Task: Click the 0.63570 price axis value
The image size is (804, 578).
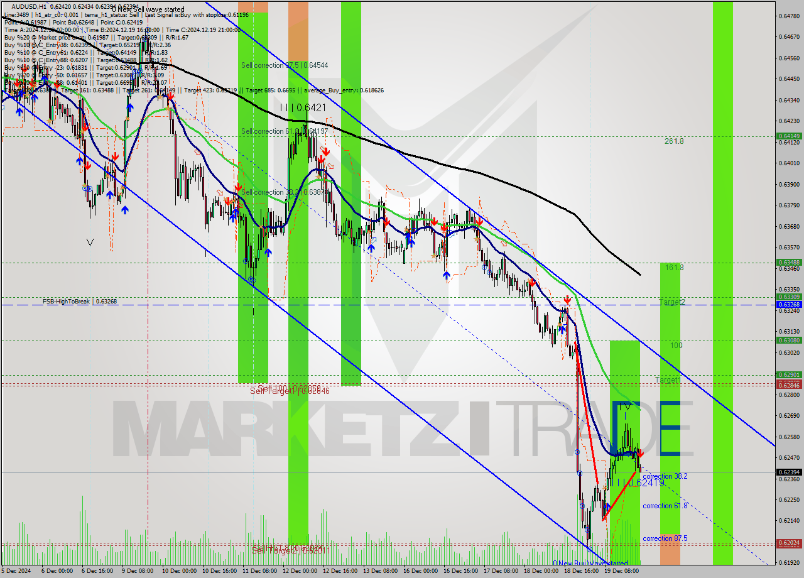Action: click(789, 247)
